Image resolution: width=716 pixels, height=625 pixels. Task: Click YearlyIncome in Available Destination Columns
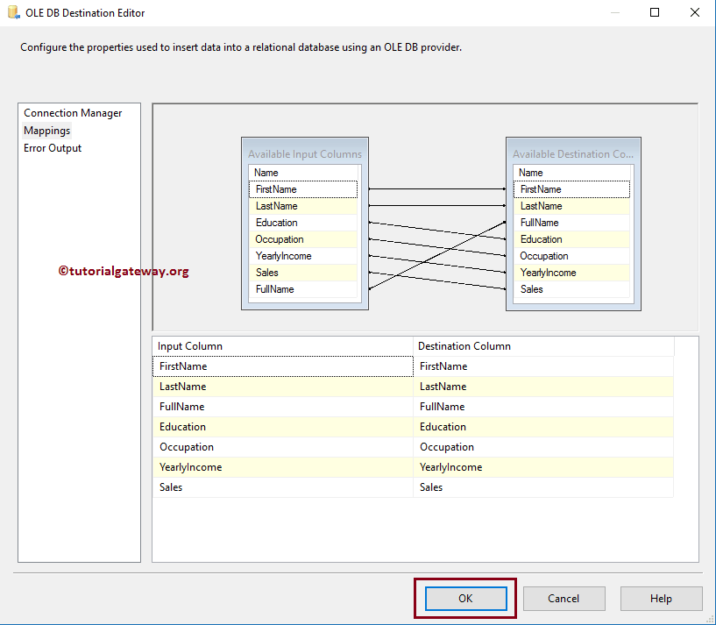(x=571, y=272)
